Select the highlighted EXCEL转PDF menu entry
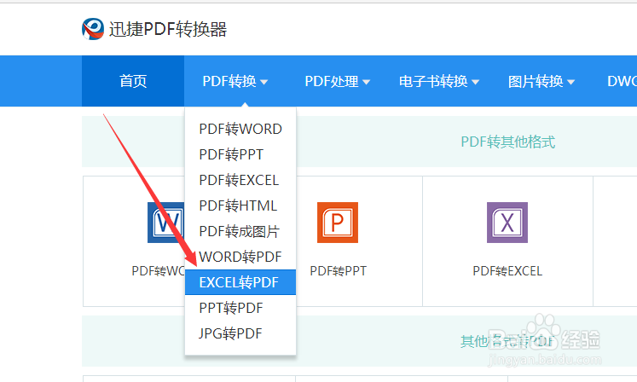Viewport: 637px width, 382px height. 240,282
